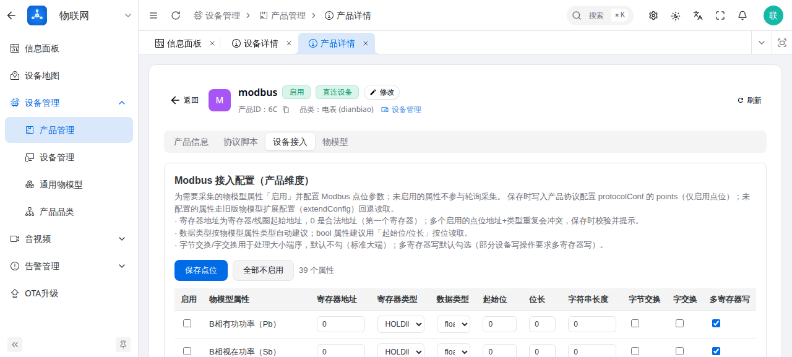Check 字交换 for B相视在功率
Viewport: 792px width, 357px height.
pyautogui.click(x=679, y=351)
